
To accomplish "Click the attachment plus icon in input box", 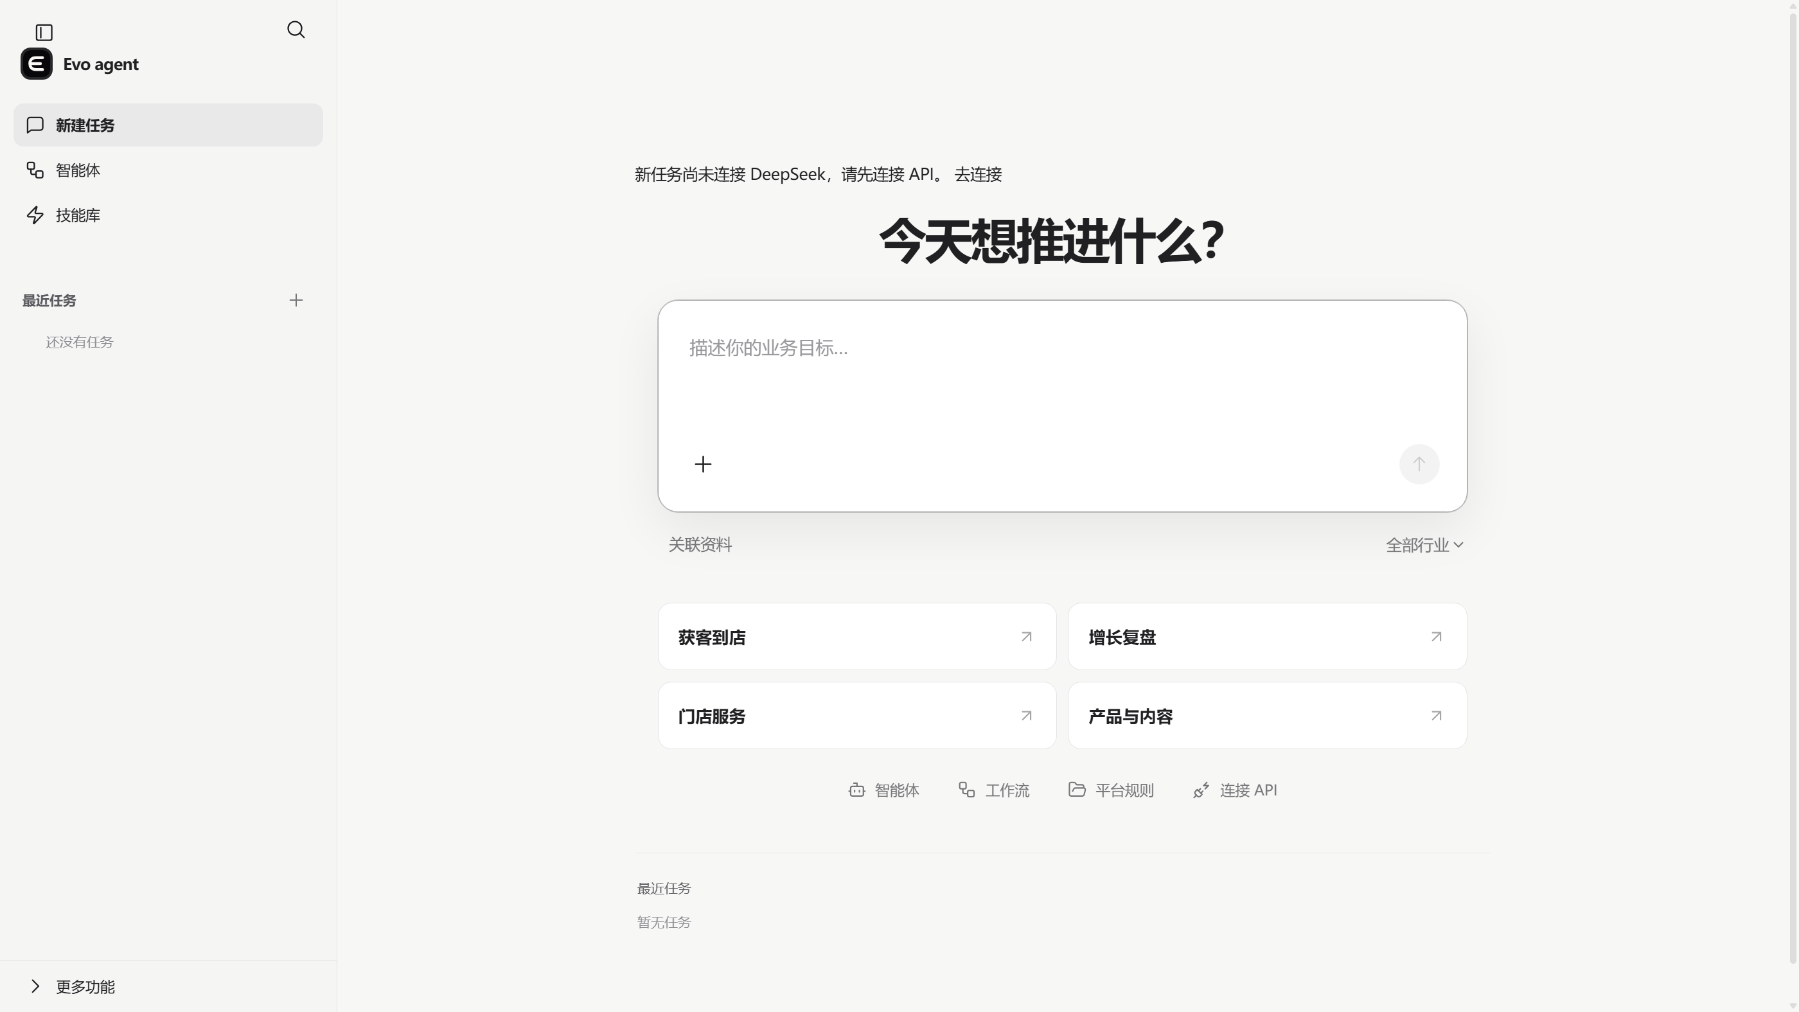I will click(x=704, y=465).
